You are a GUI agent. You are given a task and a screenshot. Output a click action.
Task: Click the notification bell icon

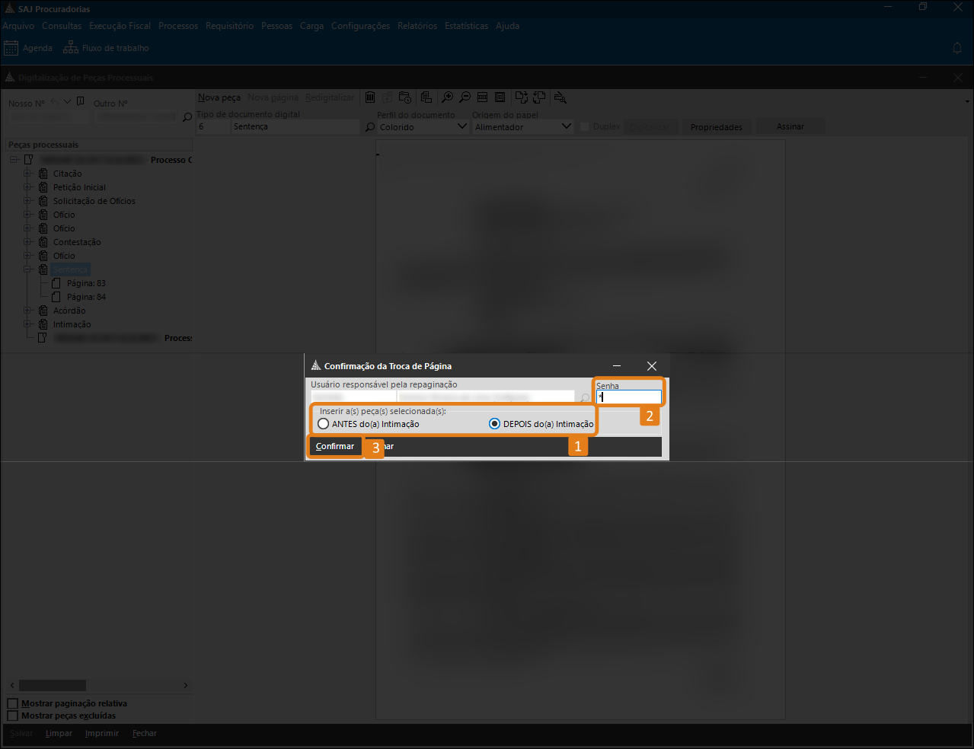[957, 48]
